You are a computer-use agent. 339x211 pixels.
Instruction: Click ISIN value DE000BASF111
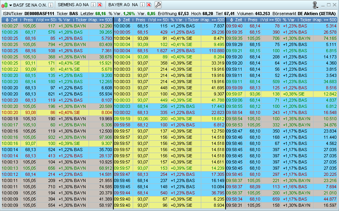[39, 14]
